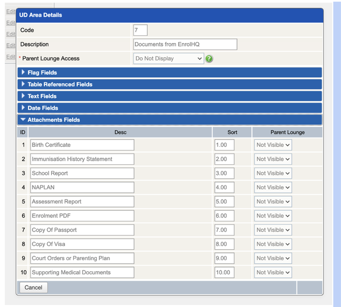Focus the Enrolment PDF description field
Image resolution: width=341 pixels, height=307 pixels.
point(82,216)
